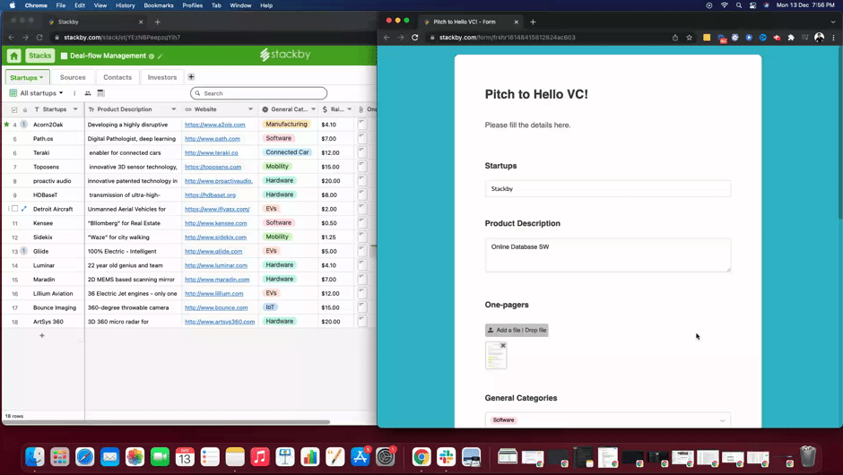Click the Startups input containing Stackby

click(607, 188)
